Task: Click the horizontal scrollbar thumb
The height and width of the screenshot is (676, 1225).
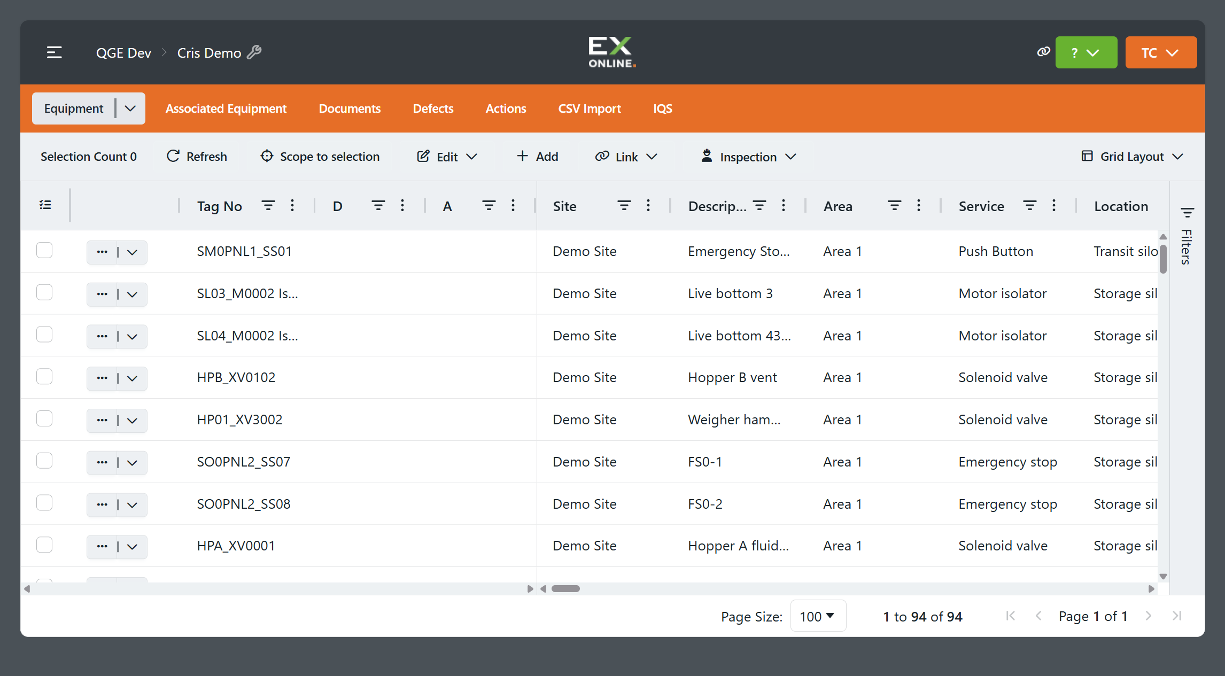Action: 565,588
